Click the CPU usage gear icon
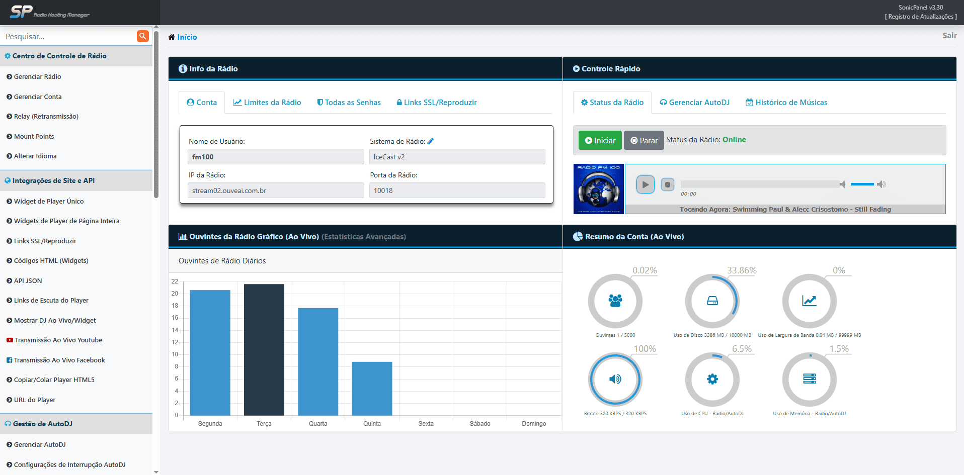This screenshot has width=964, height=475. click(712, 379)
